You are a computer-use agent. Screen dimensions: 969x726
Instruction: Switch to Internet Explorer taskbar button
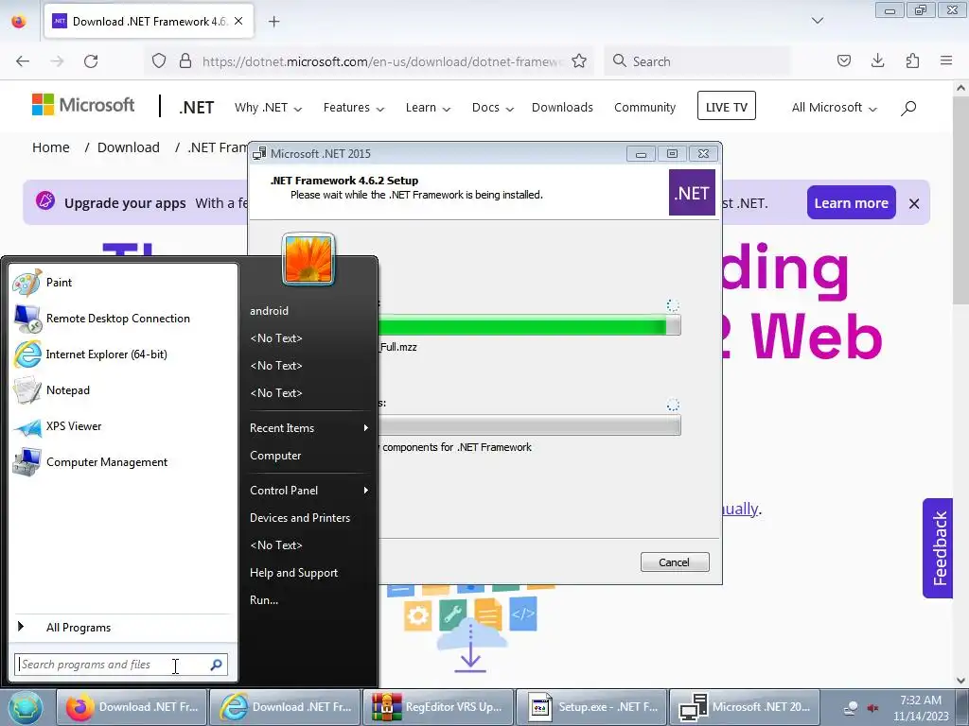(284, 707)
